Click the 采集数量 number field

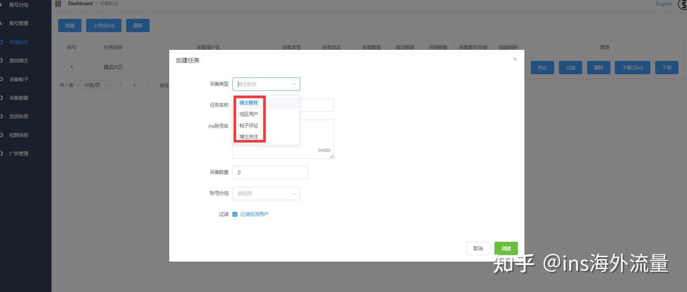[270, 172]
